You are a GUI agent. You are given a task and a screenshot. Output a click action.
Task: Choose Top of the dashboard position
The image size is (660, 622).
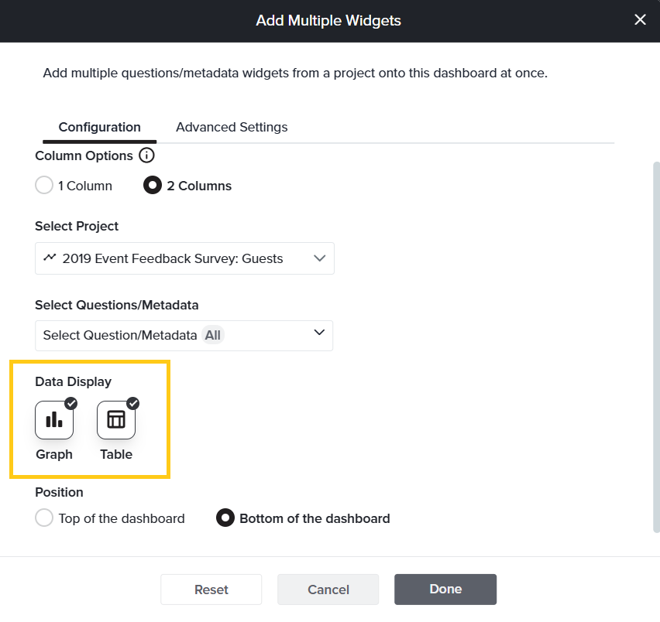click(44, 518)
